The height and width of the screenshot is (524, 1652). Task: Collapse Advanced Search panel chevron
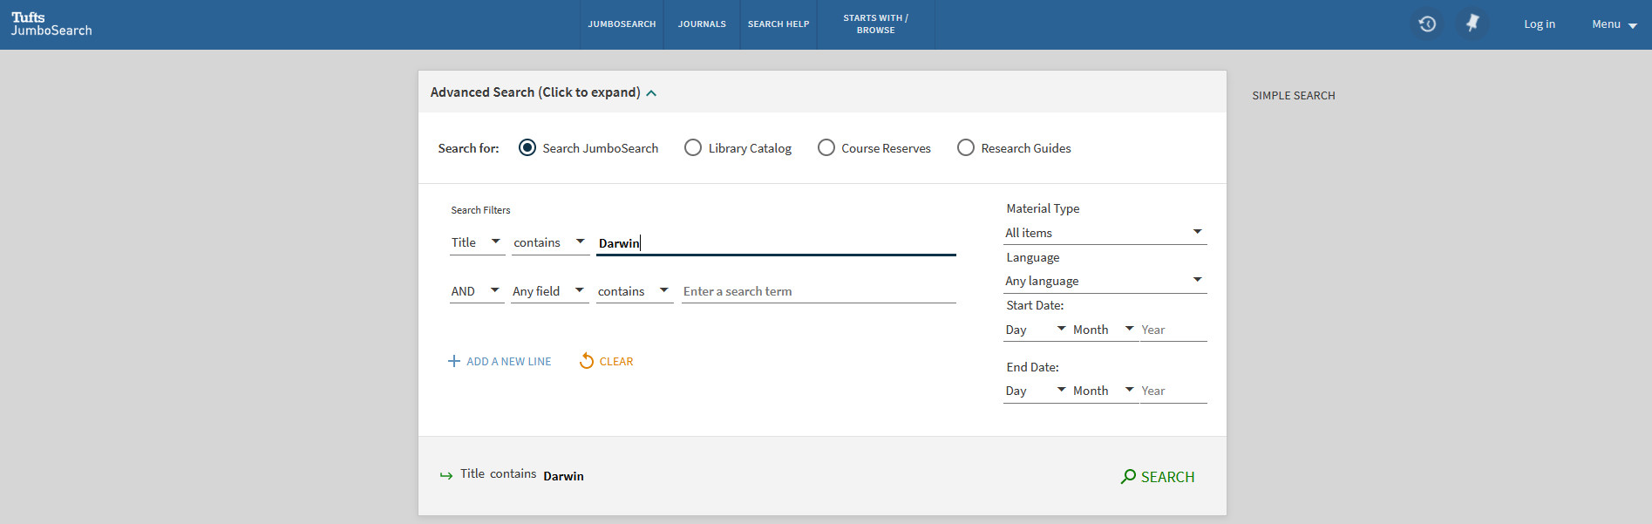pyautogui.click(x=651, y=93)
